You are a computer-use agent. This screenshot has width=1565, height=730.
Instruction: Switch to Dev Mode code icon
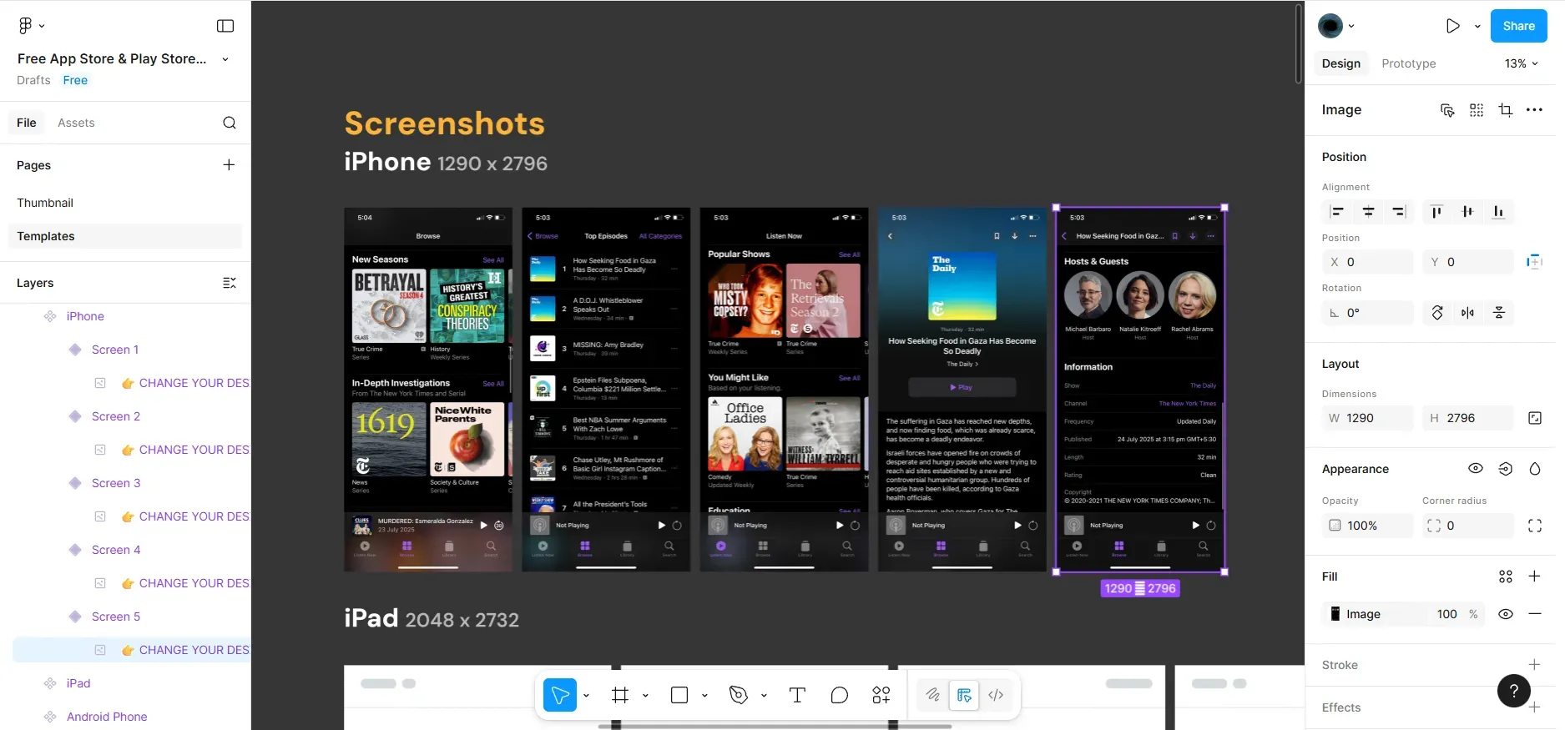996,695
